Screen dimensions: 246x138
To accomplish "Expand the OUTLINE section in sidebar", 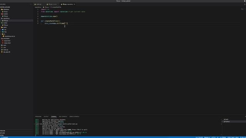I will 3,133.
